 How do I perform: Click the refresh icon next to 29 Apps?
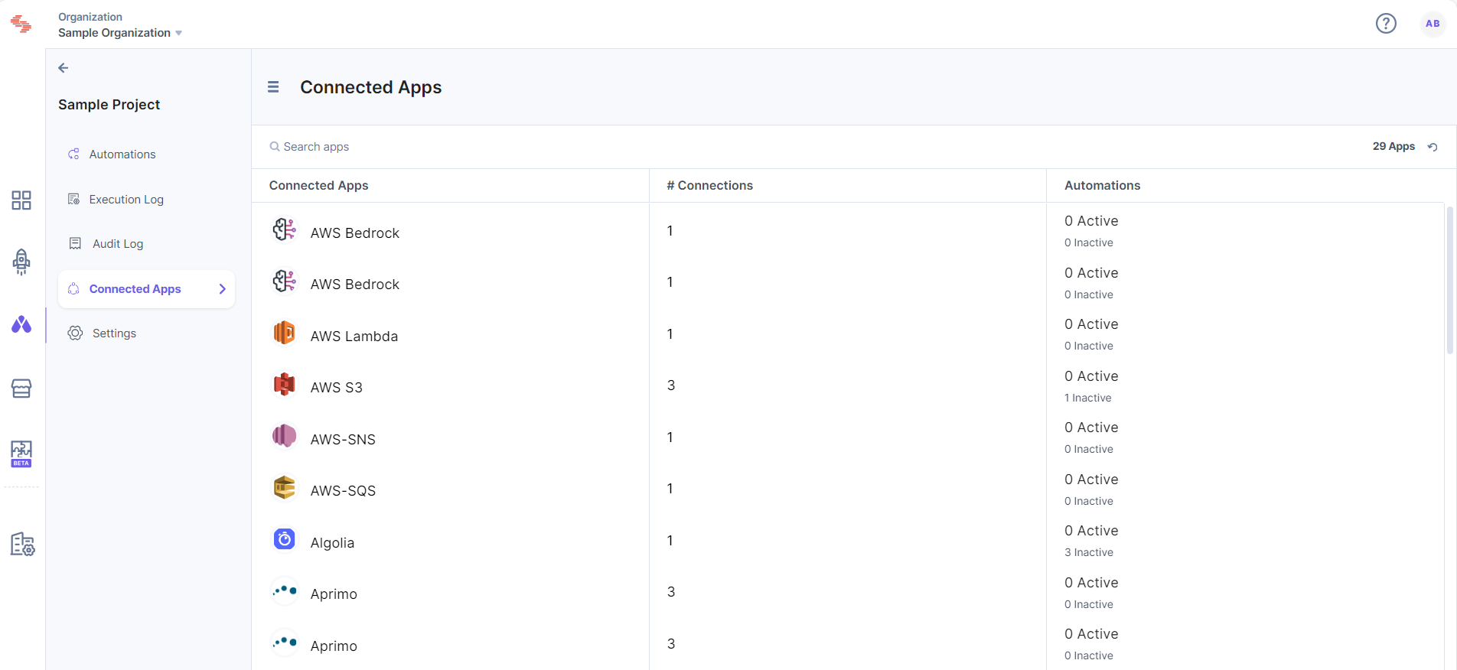point(1433,147)
